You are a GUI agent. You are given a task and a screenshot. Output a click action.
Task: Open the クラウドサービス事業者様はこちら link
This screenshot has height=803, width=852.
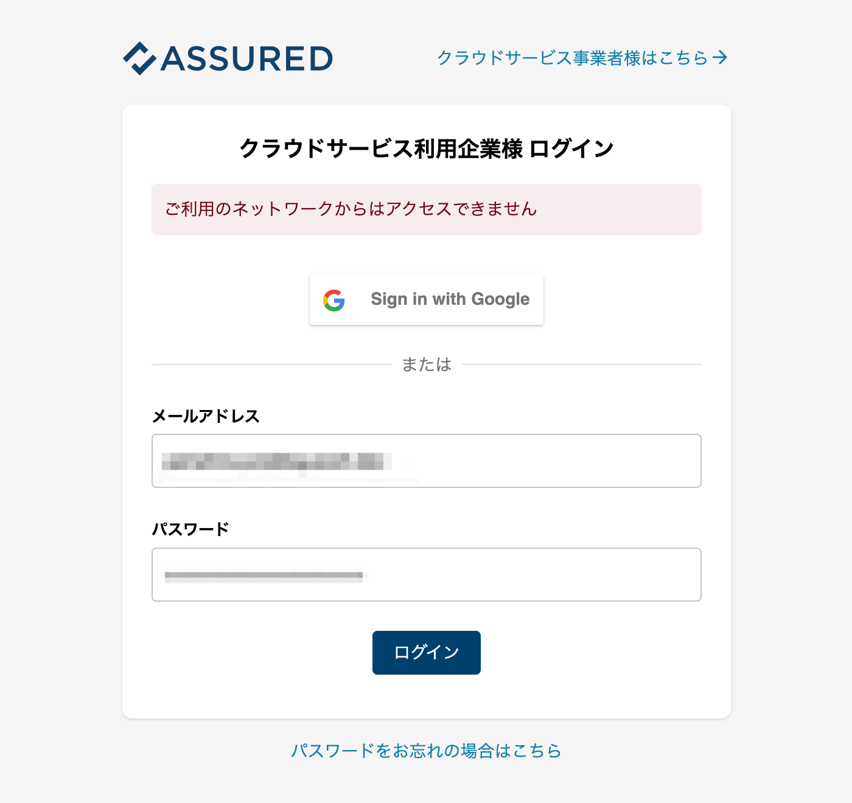(573, 58)
